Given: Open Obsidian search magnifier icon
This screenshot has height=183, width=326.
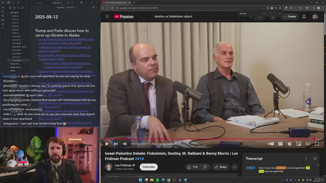Looking at the screenshot, I should coord(13,3).
